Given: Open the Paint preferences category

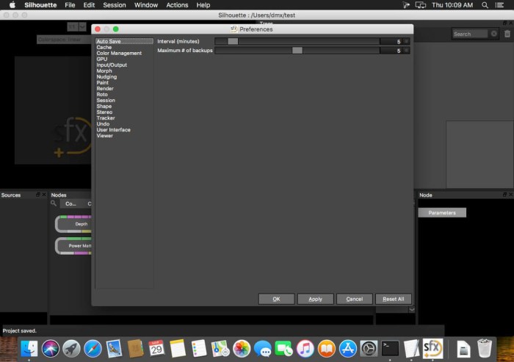Looking at the screenshot, I should pos(102,83).
